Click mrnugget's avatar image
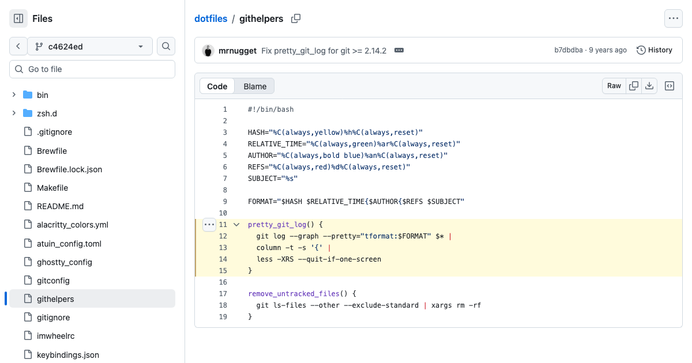Viewport: 692px width, 363px height. (208, 51)
